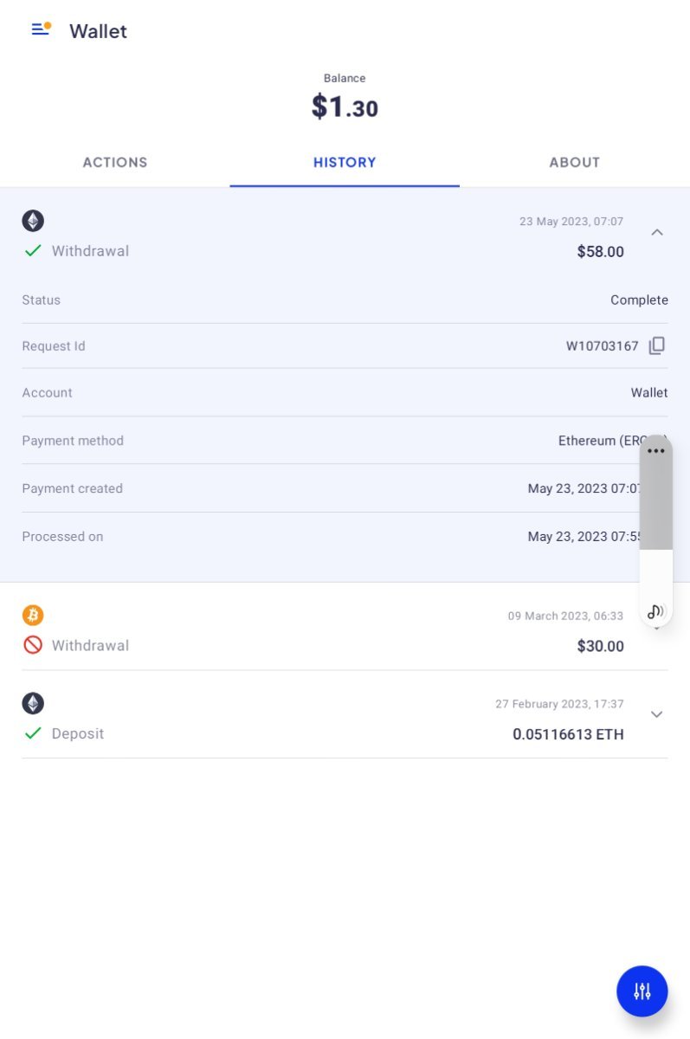
Task: Open the hamburger menu beside Wallet
Action: click(41, 29)
